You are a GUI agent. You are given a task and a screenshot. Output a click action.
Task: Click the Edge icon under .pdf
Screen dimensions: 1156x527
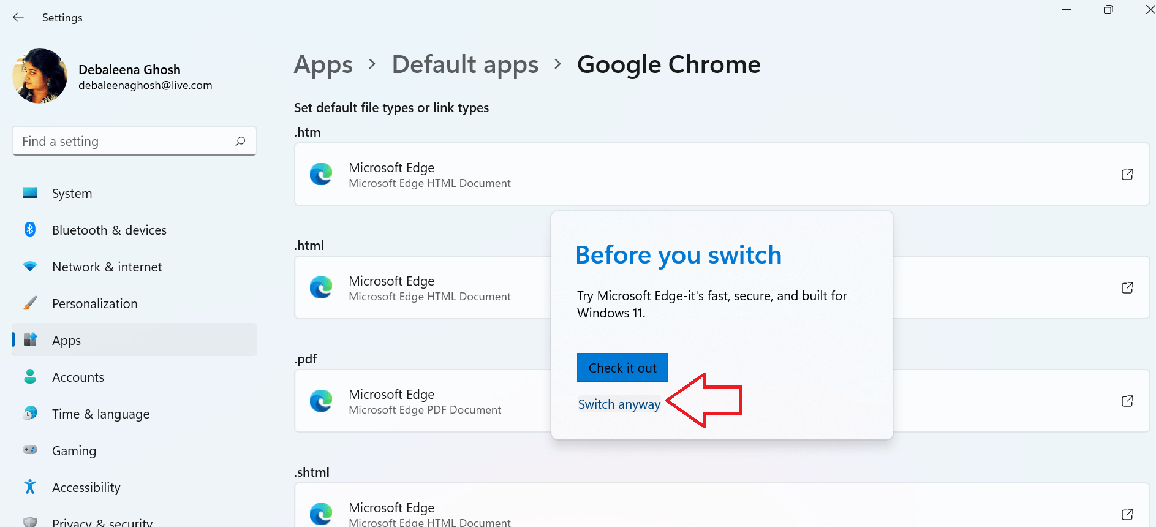[x=321, y=401]
